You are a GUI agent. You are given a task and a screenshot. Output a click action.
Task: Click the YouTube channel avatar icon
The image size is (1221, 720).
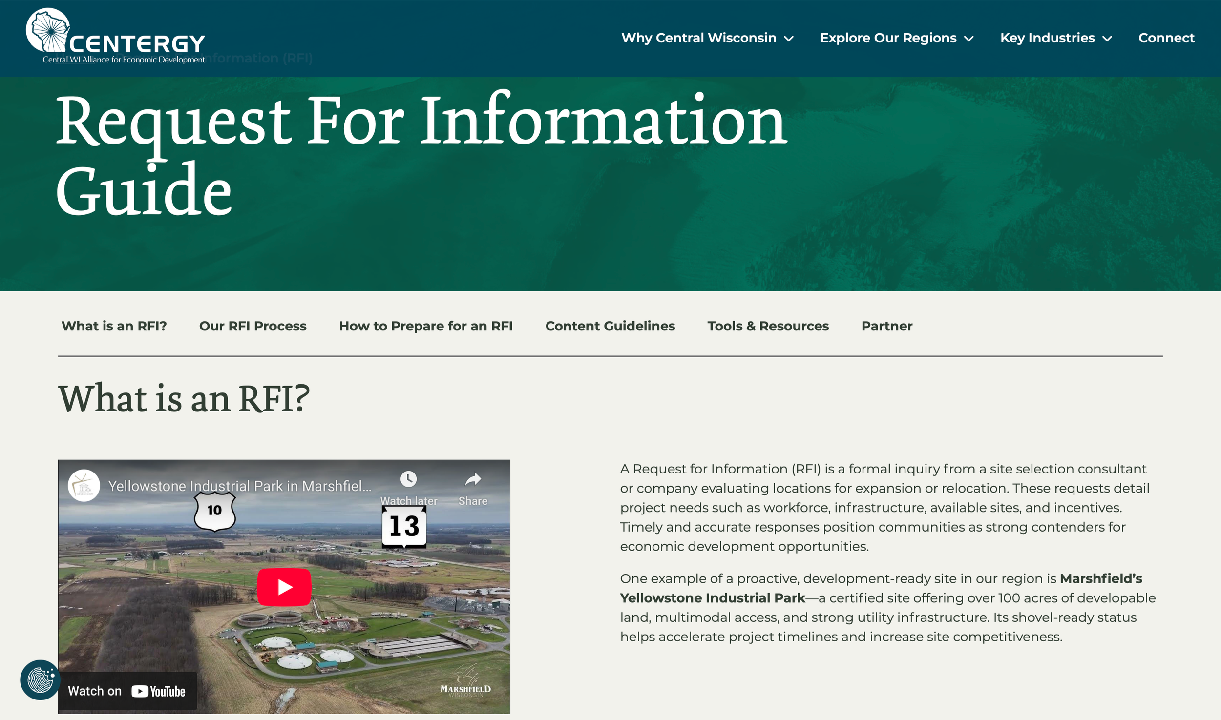coord(84,486)
